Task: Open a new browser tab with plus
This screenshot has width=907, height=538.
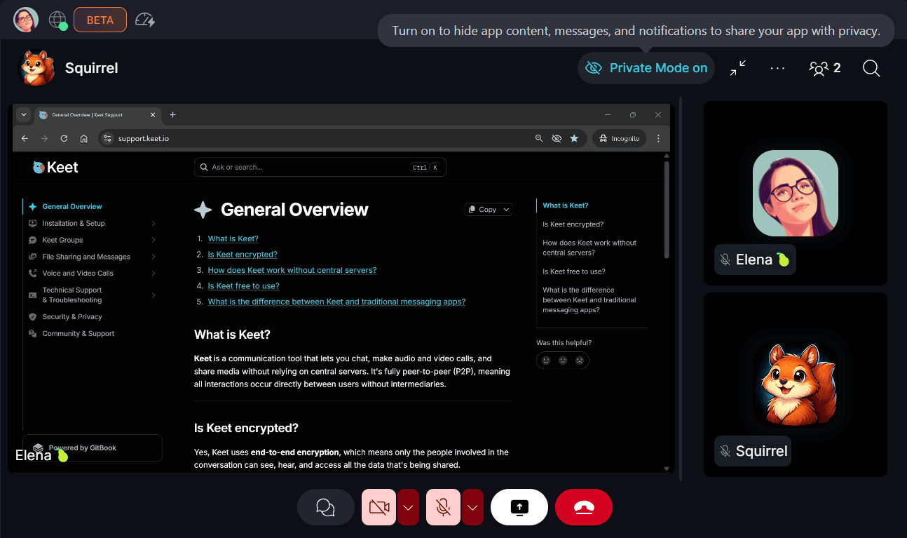Action: point(173,114)
